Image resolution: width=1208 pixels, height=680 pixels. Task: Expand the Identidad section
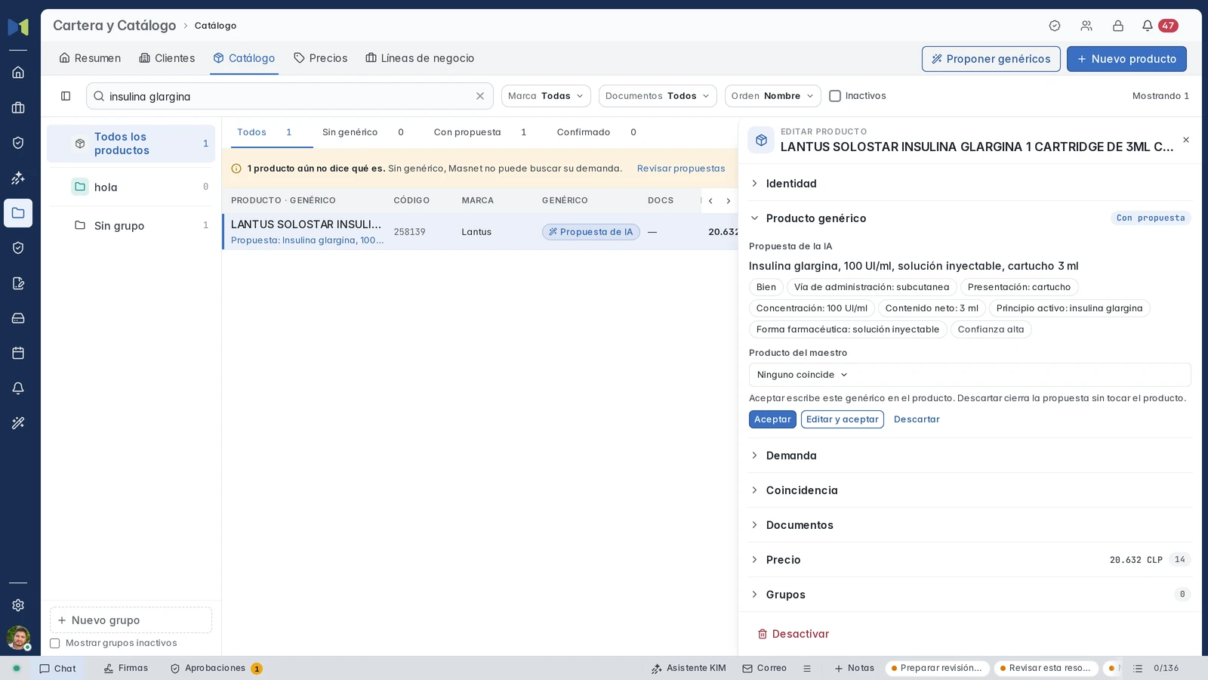(x=969, y=184)
